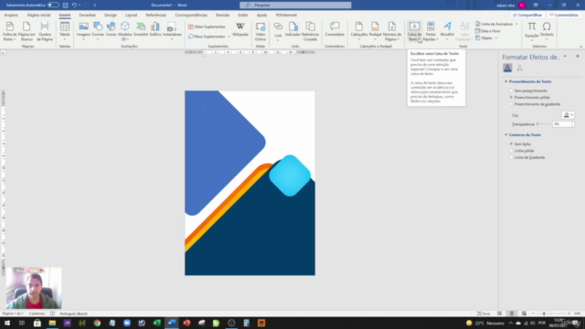Open the Símbolo gallery

click(x=547, y=31)
